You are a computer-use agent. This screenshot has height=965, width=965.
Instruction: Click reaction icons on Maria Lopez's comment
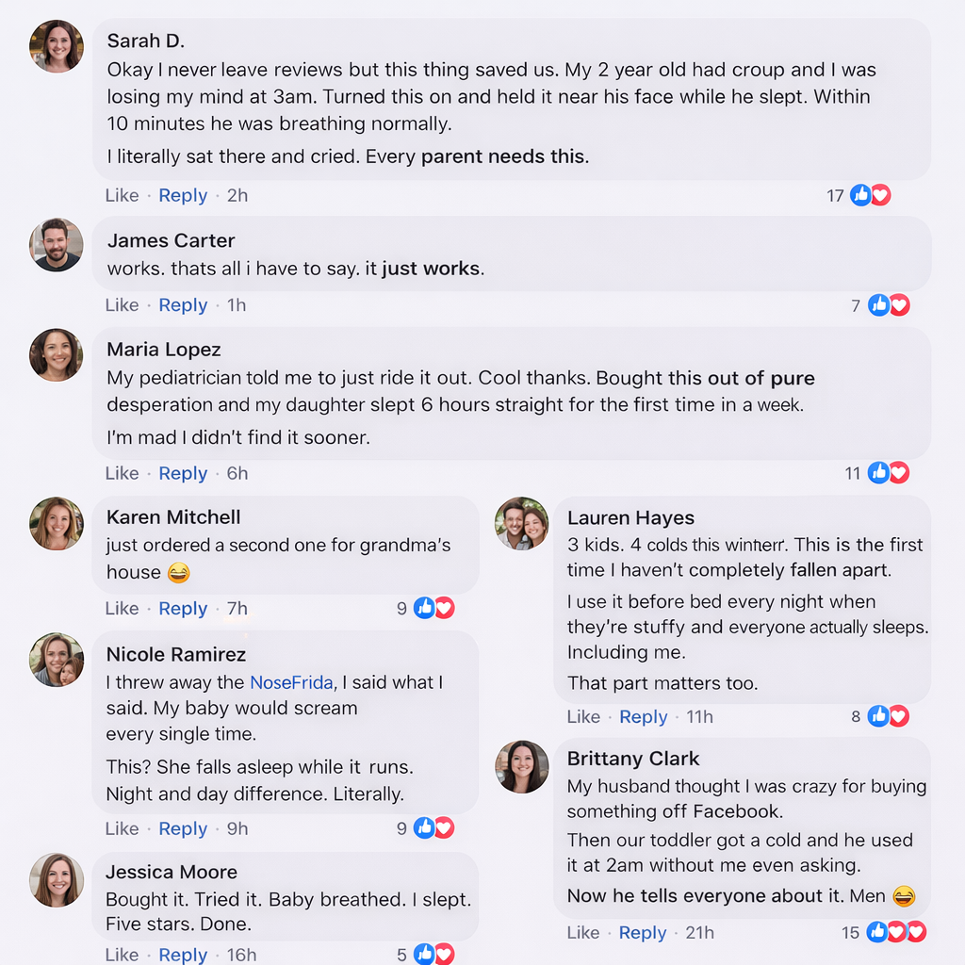tap(889, 473)
